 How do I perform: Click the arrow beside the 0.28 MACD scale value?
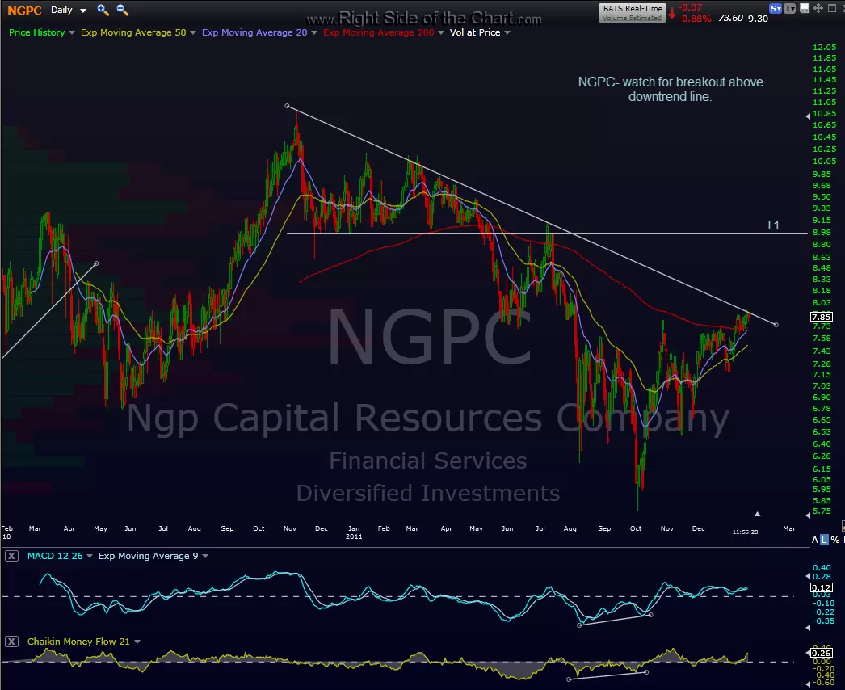click(x=808, y=577)
